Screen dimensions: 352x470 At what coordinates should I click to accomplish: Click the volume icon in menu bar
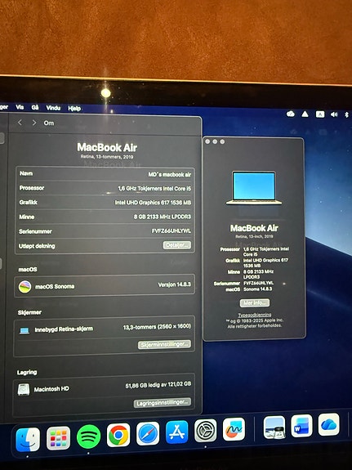pyautogui.click(x=334, y=114)
